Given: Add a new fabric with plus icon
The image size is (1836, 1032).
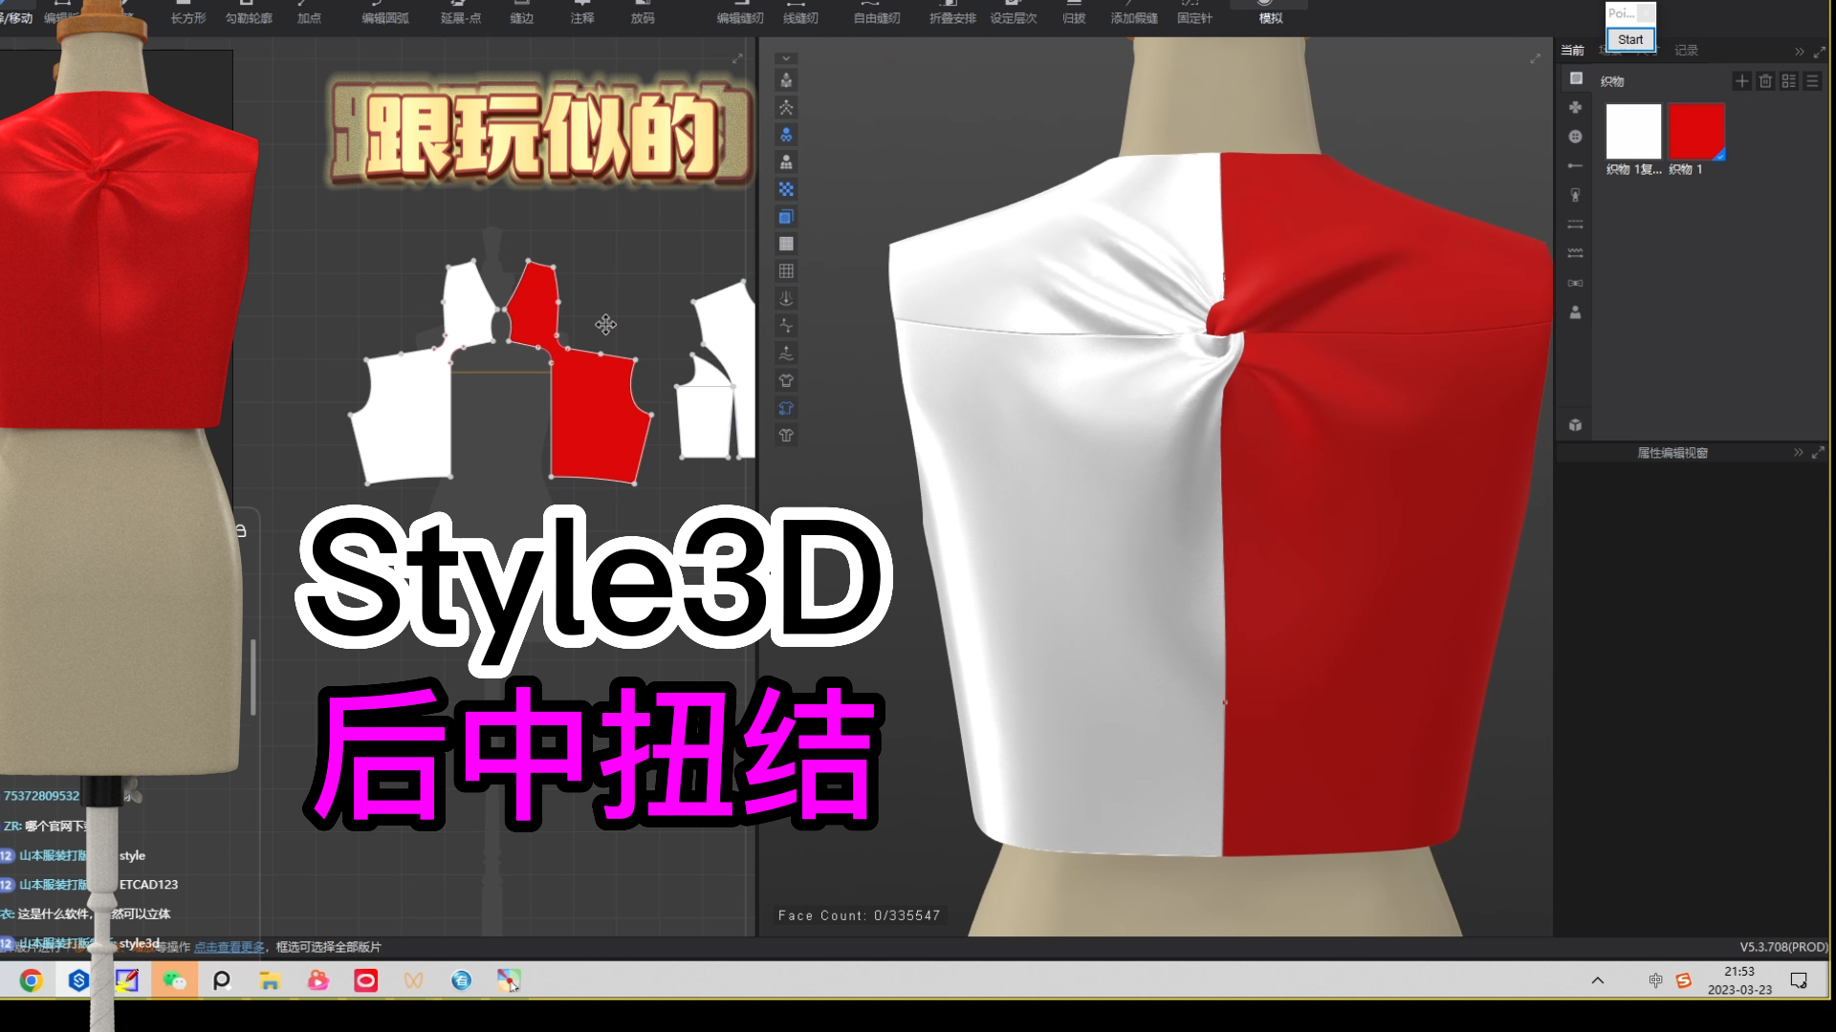Looking at the screenshot, I should tap(1741, 81).
